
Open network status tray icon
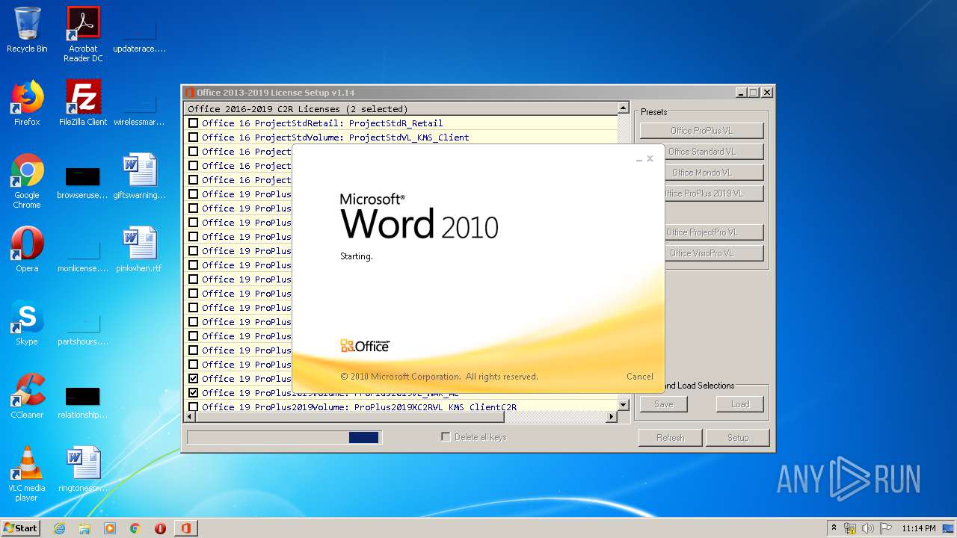click(850, 528)
